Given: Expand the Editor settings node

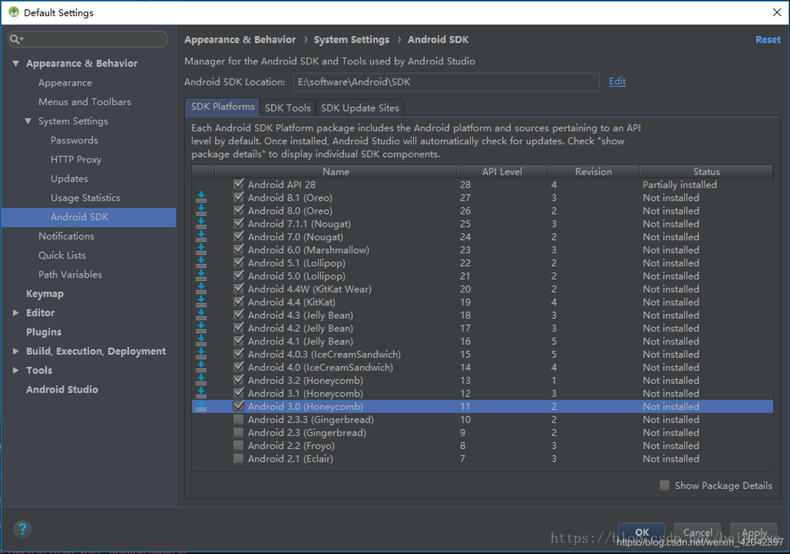Looking at the screenshot, I should 16,313.
